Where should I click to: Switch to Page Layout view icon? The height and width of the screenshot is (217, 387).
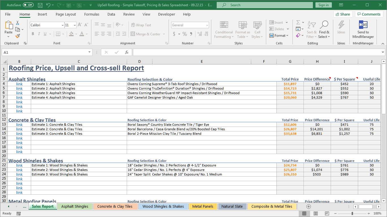(x=316, y=214)
